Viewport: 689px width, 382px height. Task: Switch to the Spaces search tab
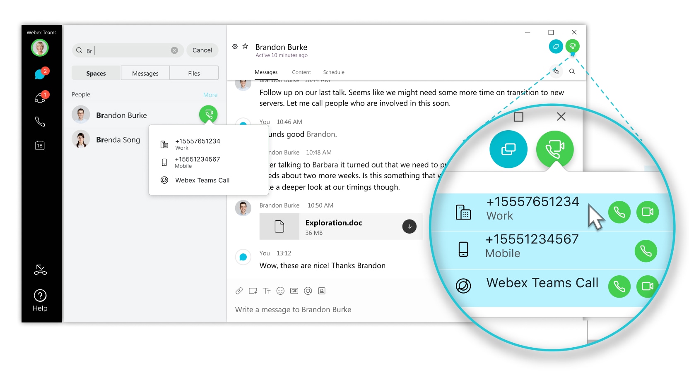tap(96, 73)
